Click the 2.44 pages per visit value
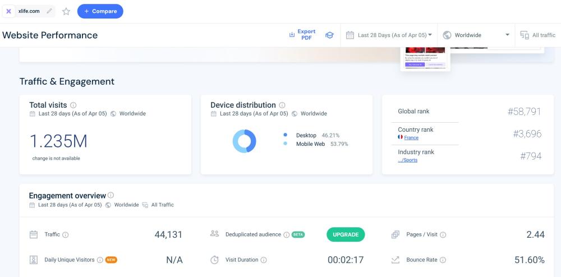This screenshot has height=277, width=561. coord(536,234)
